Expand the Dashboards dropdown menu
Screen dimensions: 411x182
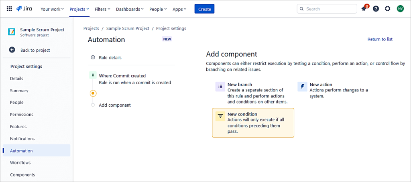[x=130, y=9]
